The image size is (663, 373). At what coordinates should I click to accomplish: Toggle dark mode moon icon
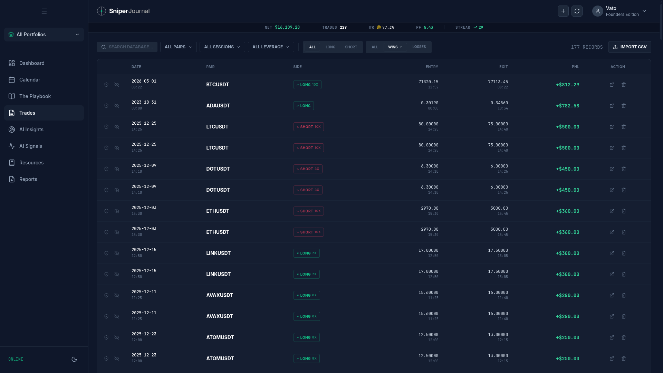tap(74, 359)
